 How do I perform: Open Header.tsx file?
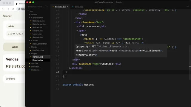[37, 27]
